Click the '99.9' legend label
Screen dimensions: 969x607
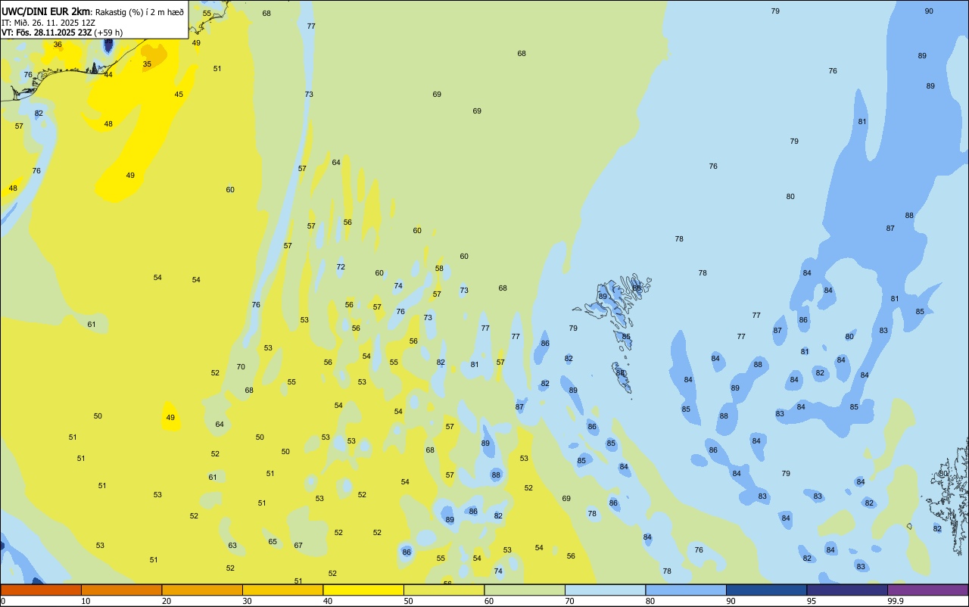pyautogui.click(x=896, y=601)
